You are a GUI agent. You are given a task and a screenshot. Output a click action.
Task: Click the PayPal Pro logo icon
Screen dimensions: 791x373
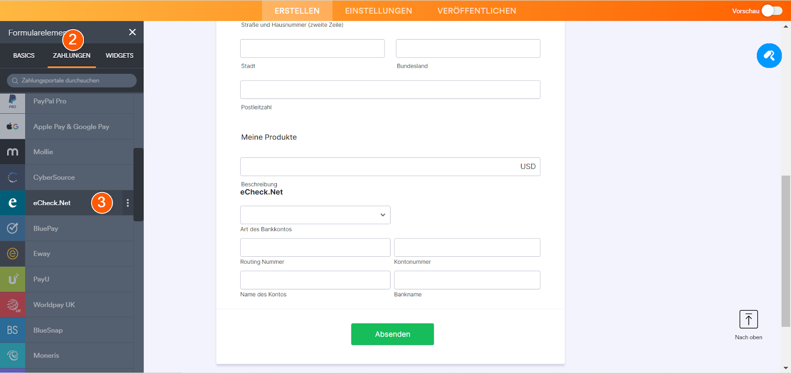pos(12,101)
